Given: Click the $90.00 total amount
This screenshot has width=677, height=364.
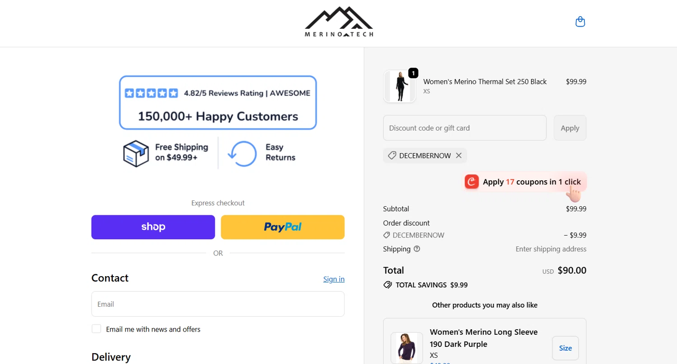Looking at the screenshot, I should point(572,270).
